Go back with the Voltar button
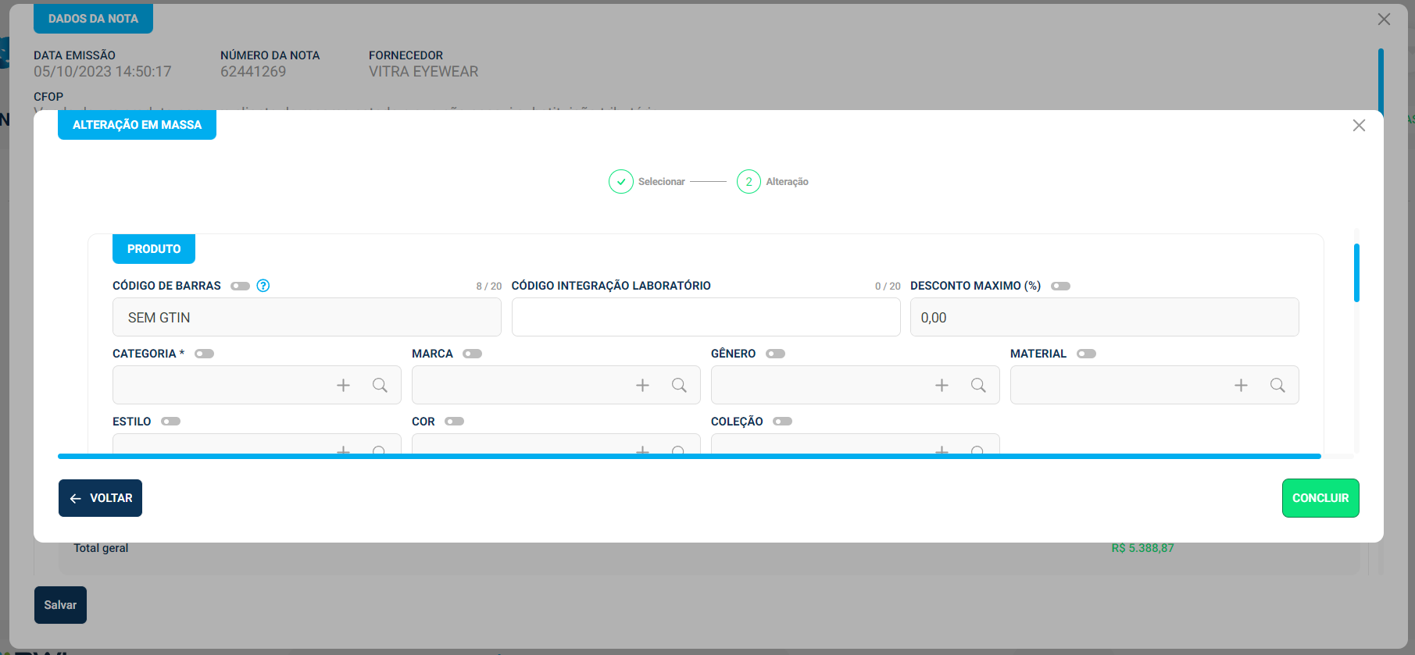Viewport: 1415px width, 655px height. [x=100, y=498]
